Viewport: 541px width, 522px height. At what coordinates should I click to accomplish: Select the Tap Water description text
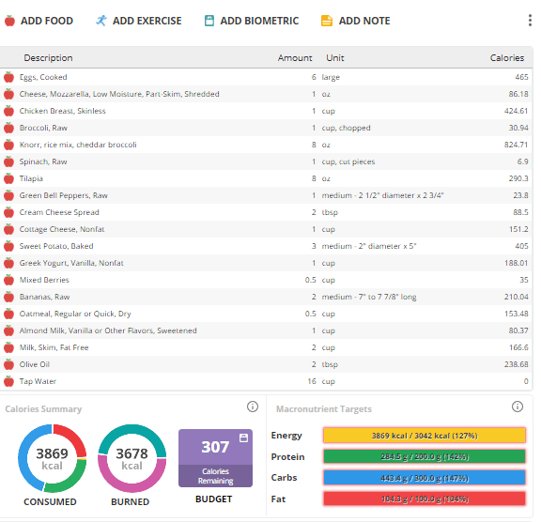tap(38, 381)
